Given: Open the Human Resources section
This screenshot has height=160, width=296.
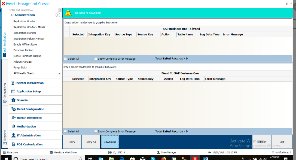Looking at the screenshot, I should click(x=36, y=118).
